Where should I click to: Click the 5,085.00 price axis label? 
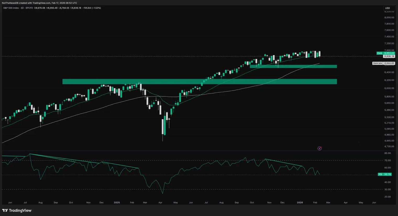(x=389, y=129)
